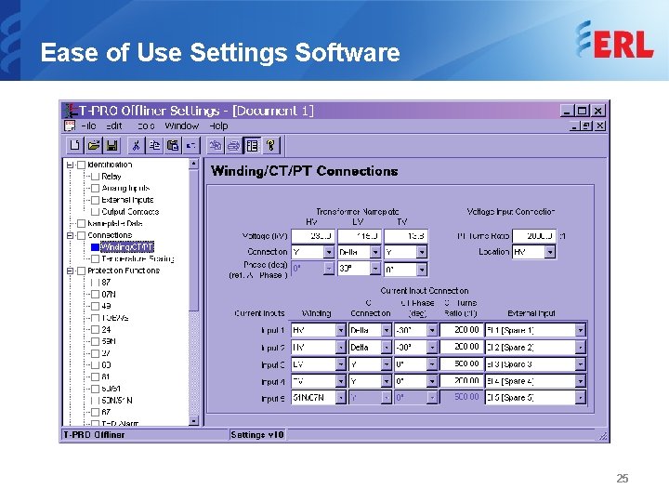Tick the Nameplate Data checkbox

click(x=81, y=223)
